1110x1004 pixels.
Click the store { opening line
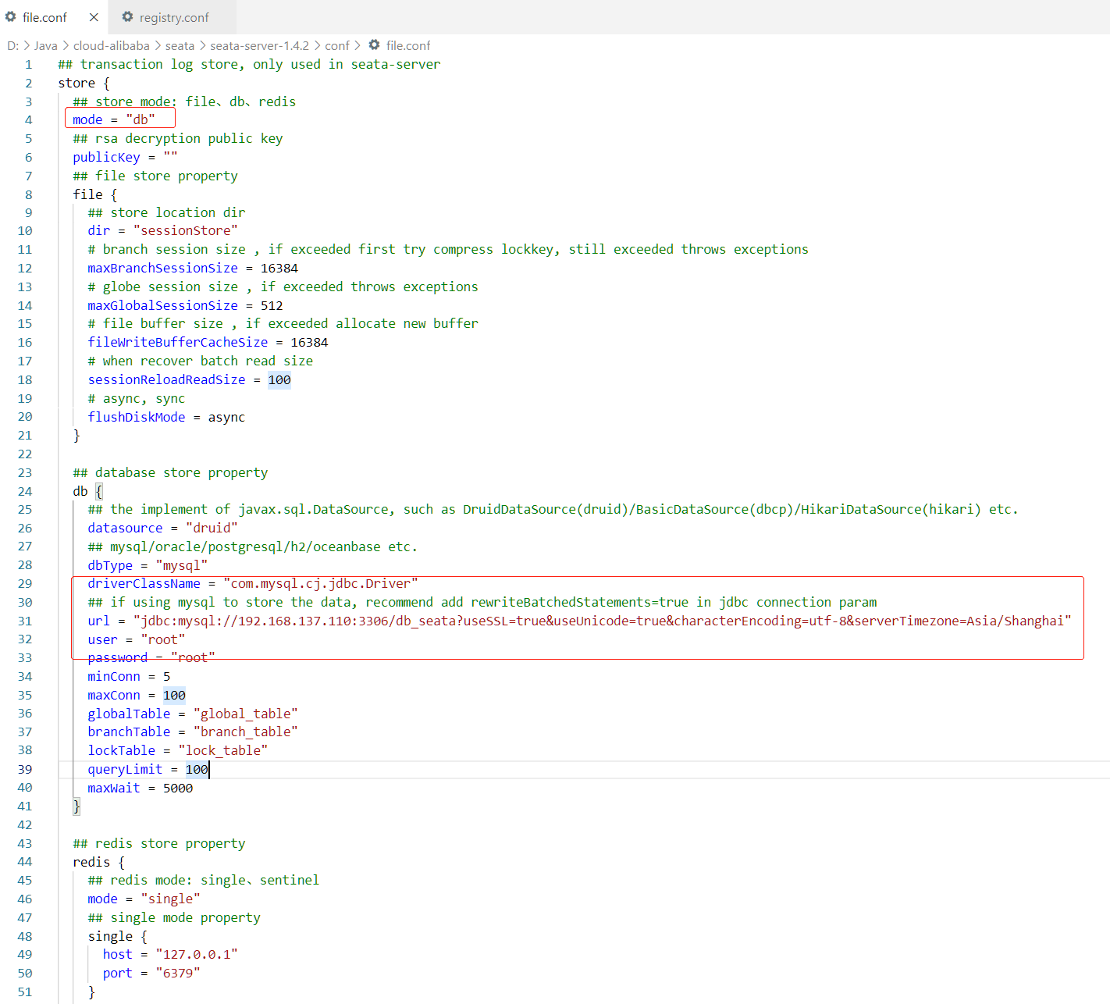(x=84, y=83)
